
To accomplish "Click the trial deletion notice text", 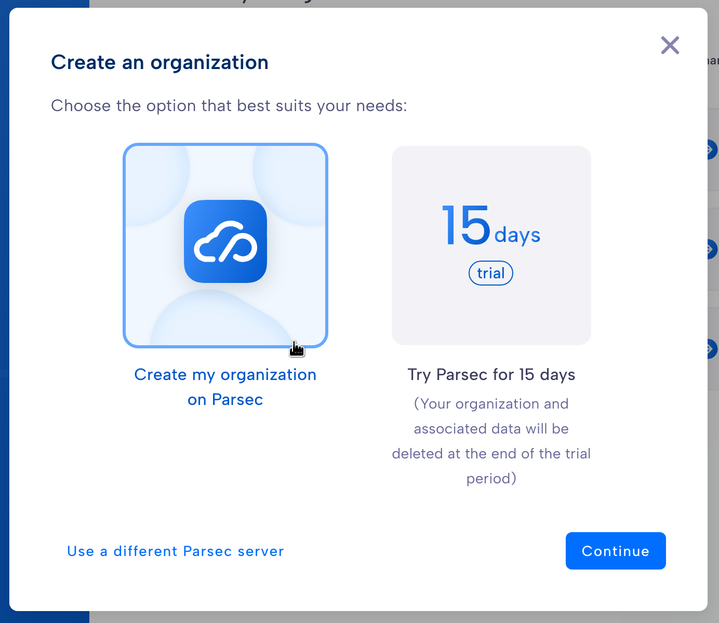I will 491,441.
